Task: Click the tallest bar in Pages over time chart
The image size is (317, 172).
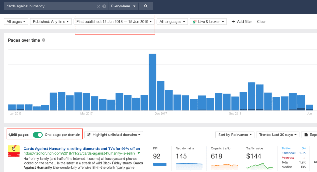Action: click(152, 82)
